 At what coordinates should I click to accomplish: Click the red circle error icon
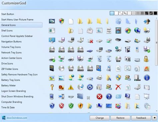pyautogui.click(x=99, y=96)
